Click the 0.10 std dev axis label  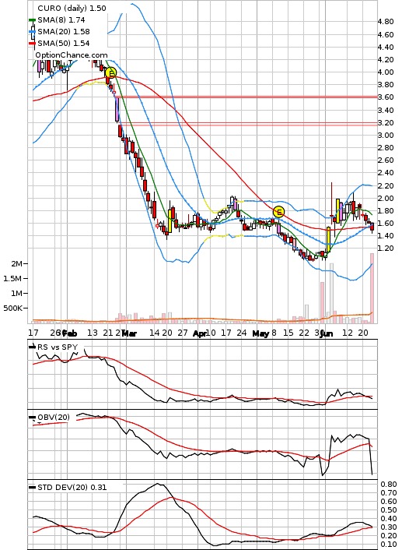click(x=388, y=545)
